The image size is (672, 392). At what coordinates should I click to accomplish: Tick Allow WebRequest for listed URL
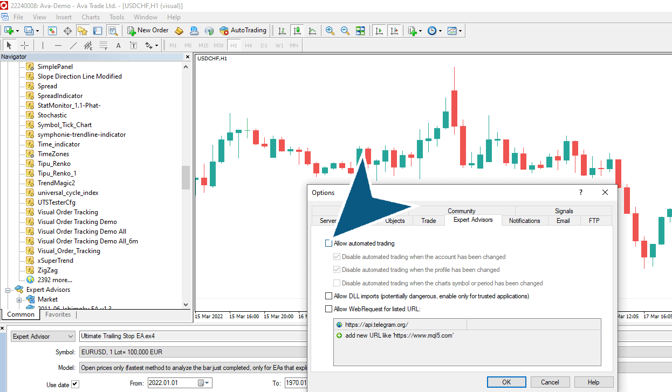pos(329,309)
